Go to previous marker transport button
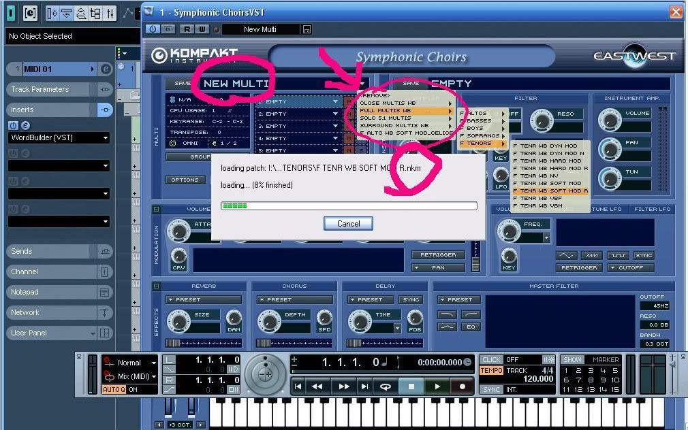The width and height of the screenshot is (688, 430). (298, 386)
